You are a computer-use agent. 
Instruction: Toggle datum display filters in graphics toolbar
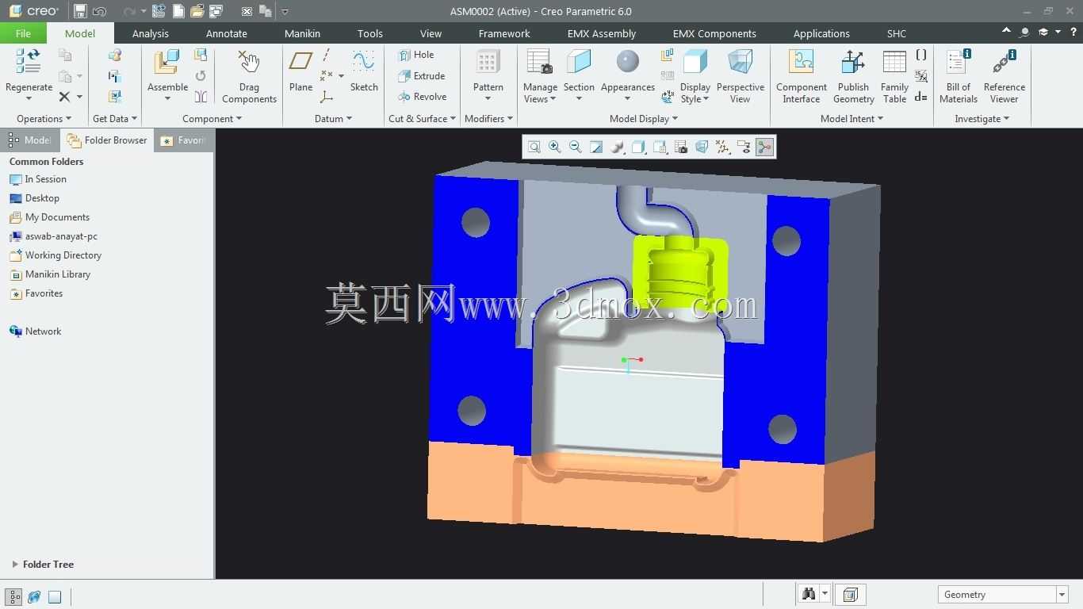click(722, 147)
